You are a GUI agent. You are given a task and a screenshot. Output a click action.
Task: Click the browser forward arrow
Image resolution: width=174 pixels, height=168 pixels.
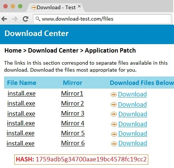coord(15,19)
